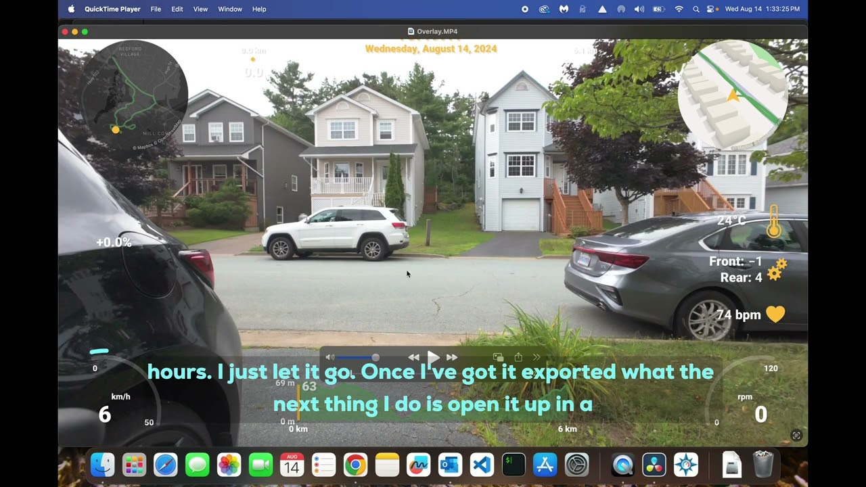
Task: Open Calendar from the Dock
Action: (292, 465)
